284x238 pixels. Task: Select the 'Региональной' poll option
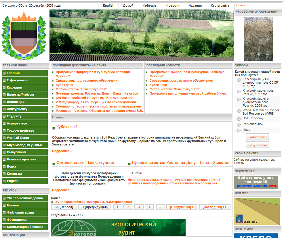(239, 124)
